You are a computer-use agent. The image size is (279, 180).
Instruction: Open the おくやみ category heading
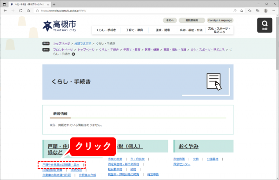tap(189, 147)
